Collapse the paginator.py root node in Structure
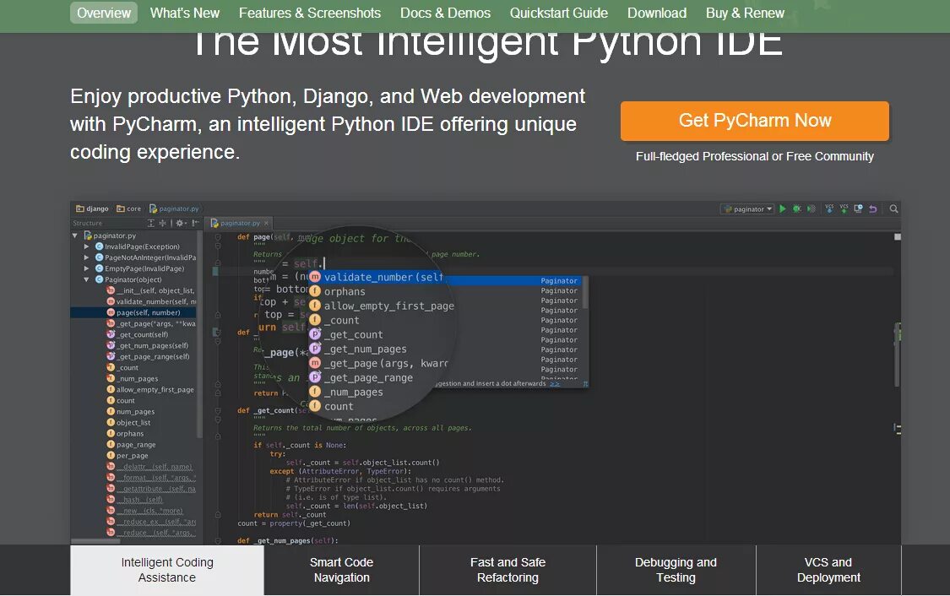Image resolution: width=950 pixels, height=596 pixels. (x=74, y=236)
